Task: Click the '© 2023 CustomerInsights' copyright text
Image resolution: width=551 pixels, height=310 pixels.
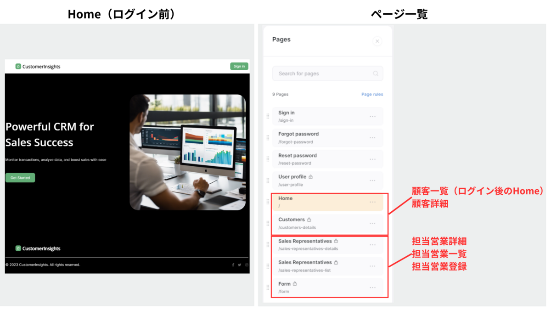Action: 43,265
